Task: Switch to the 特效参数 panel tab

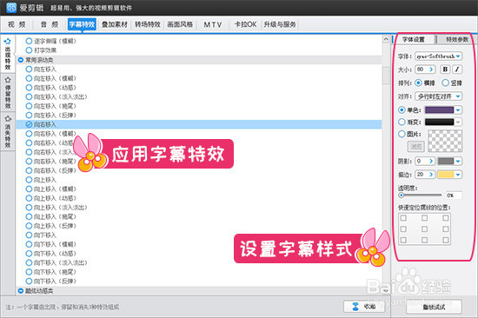Action: click(456, 39)
